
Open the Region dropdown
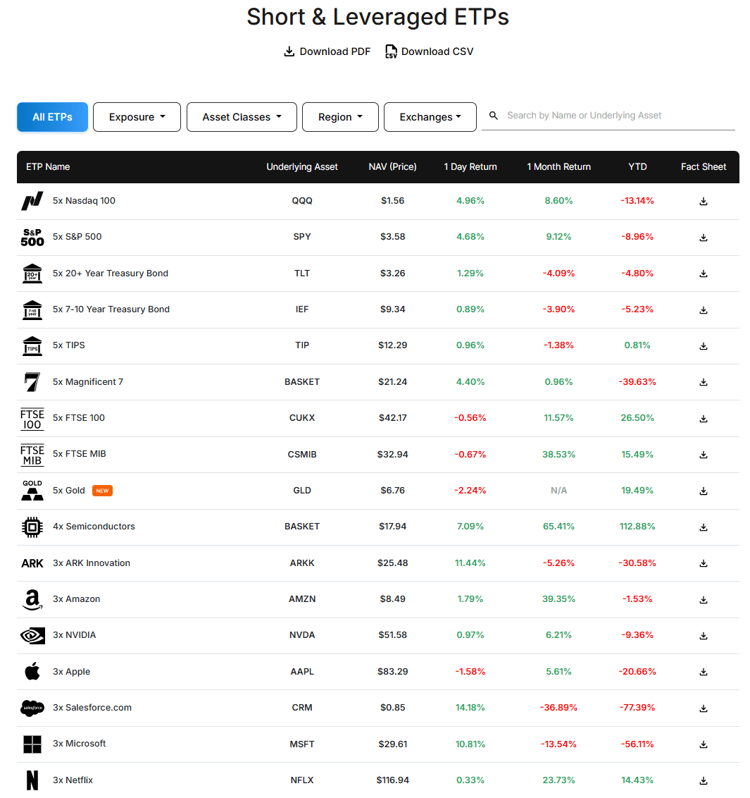[x=340, y=116]
